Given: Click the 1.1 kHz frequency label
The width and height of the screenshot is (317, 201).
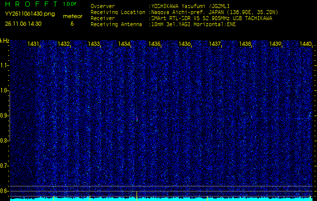Looking at the screenshot, I should [5, 65].
